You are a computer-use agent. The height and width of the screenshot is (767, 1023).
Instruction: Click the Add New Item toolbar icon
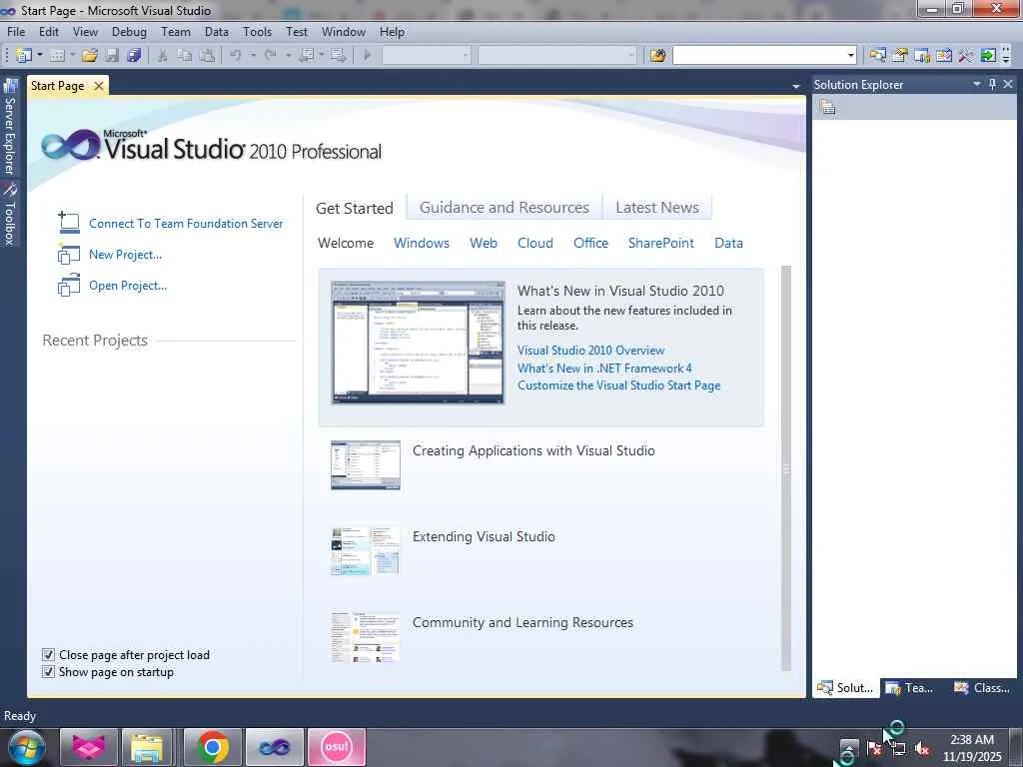(x=57, y=56)
